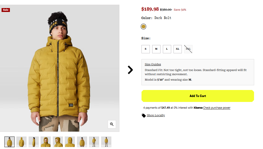Click the magnifier zoom icon on the product image
This screenshot has width=263, height=149.
click(112, 124)
